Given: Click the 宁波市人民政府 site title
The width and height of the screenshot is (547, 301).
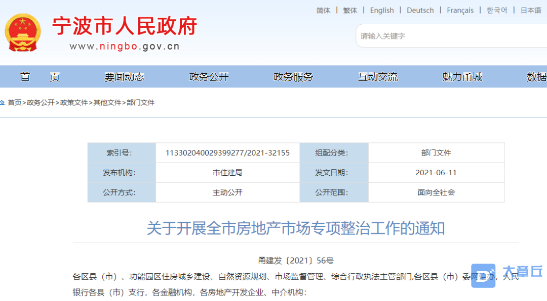Looking at the screenshot, I should tap(125, 26).
